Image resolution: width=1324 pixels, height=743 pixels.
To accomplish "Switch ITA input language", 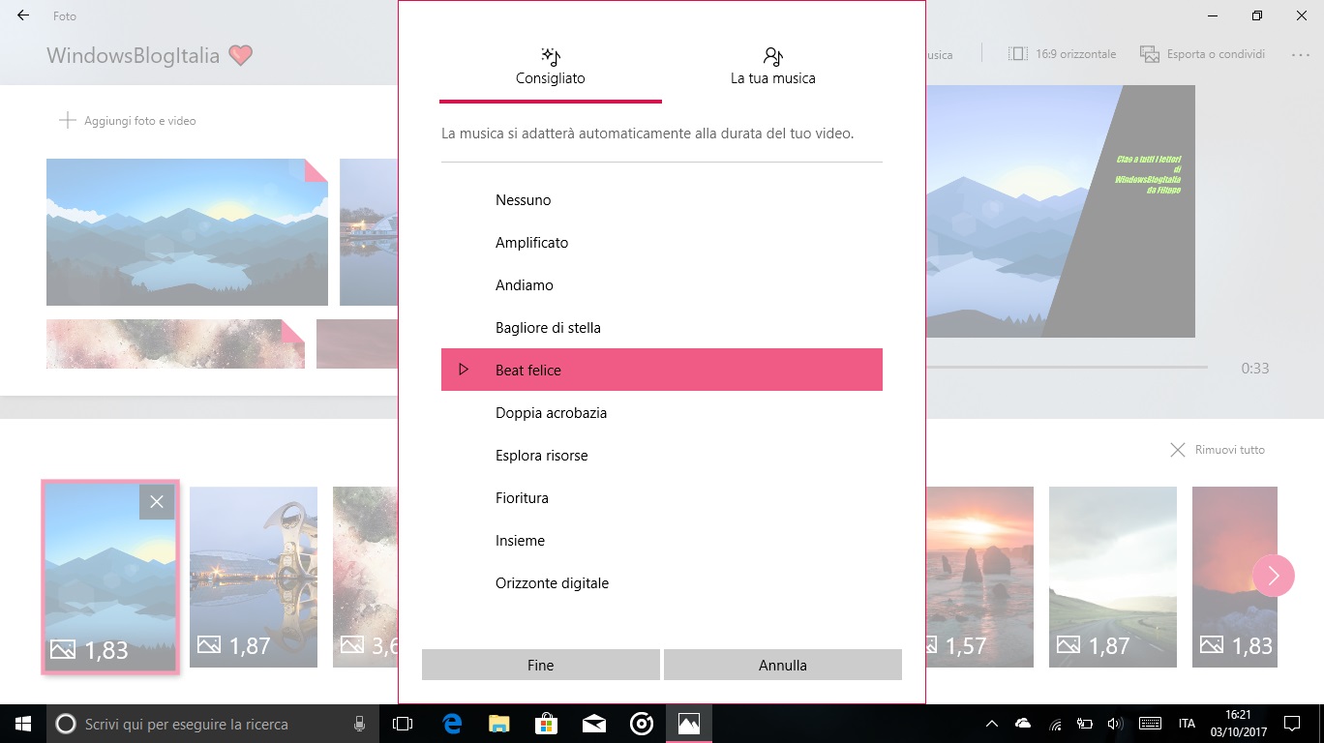I will [x=1187, y=723].
